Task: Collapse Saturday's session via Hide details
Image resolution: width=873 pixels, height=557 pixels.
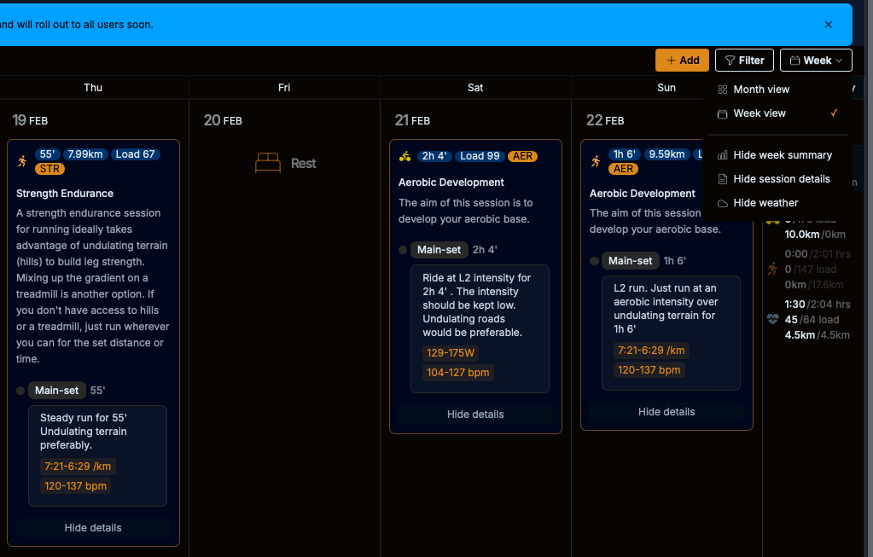Action: pyautogui.click(x=475, y=415)
